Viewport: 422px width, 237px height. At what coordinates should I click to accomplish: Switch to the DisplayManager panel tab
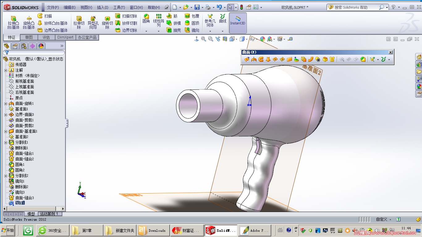click(41, 46)
